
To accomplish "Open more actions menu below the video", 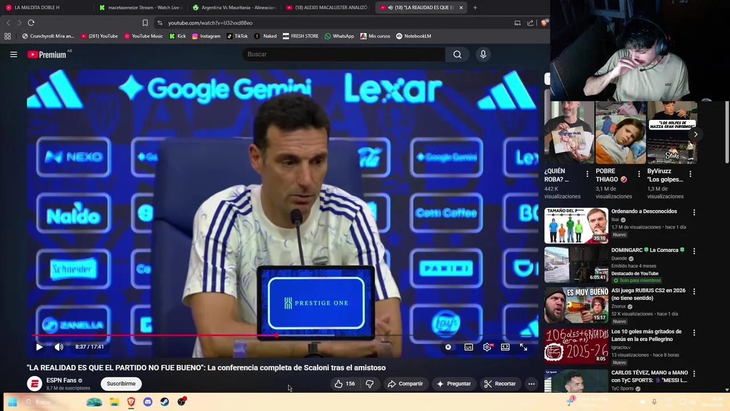I will tap(532, 384).
